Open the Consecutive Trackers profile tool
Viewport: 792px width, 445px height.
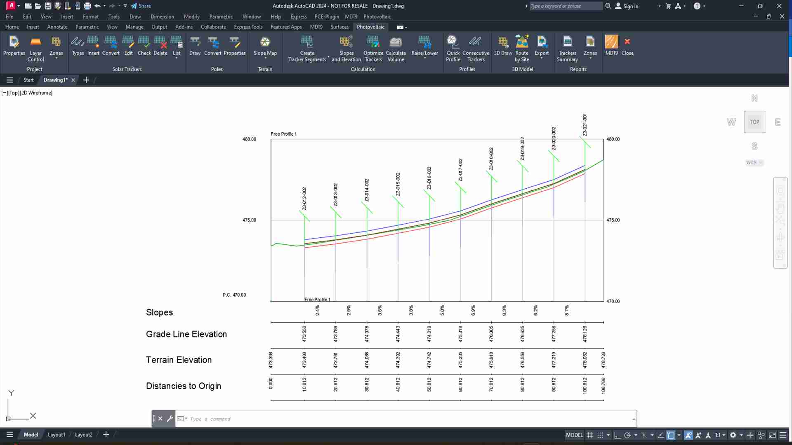476,49
